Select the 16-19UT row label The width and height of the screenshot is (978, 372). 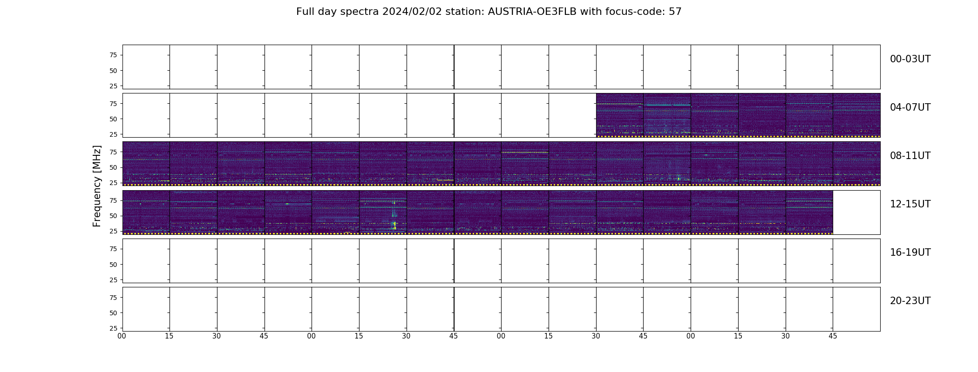click(x=910, y=252)
